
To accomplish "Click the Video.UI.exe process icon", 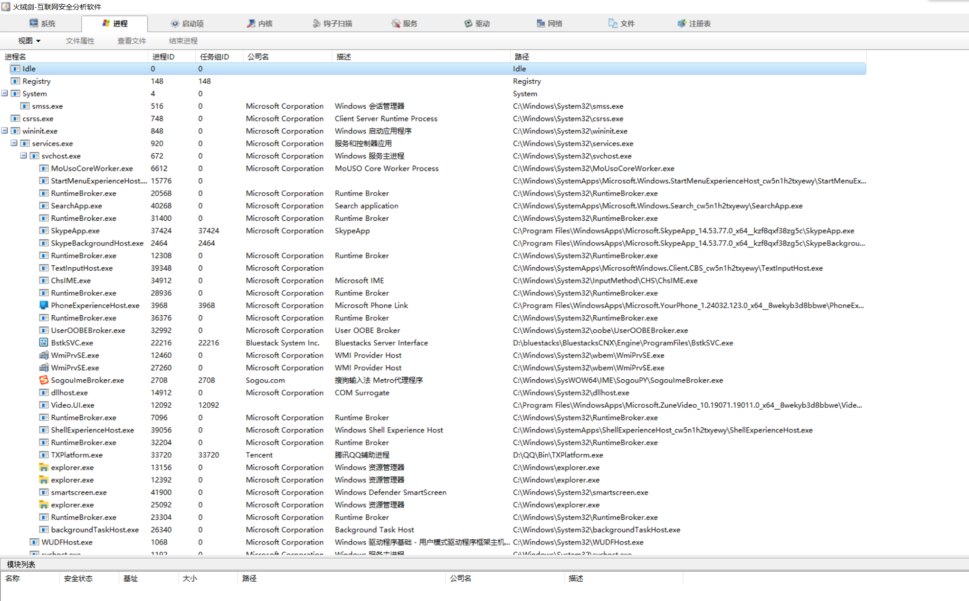I will point(44,405).
